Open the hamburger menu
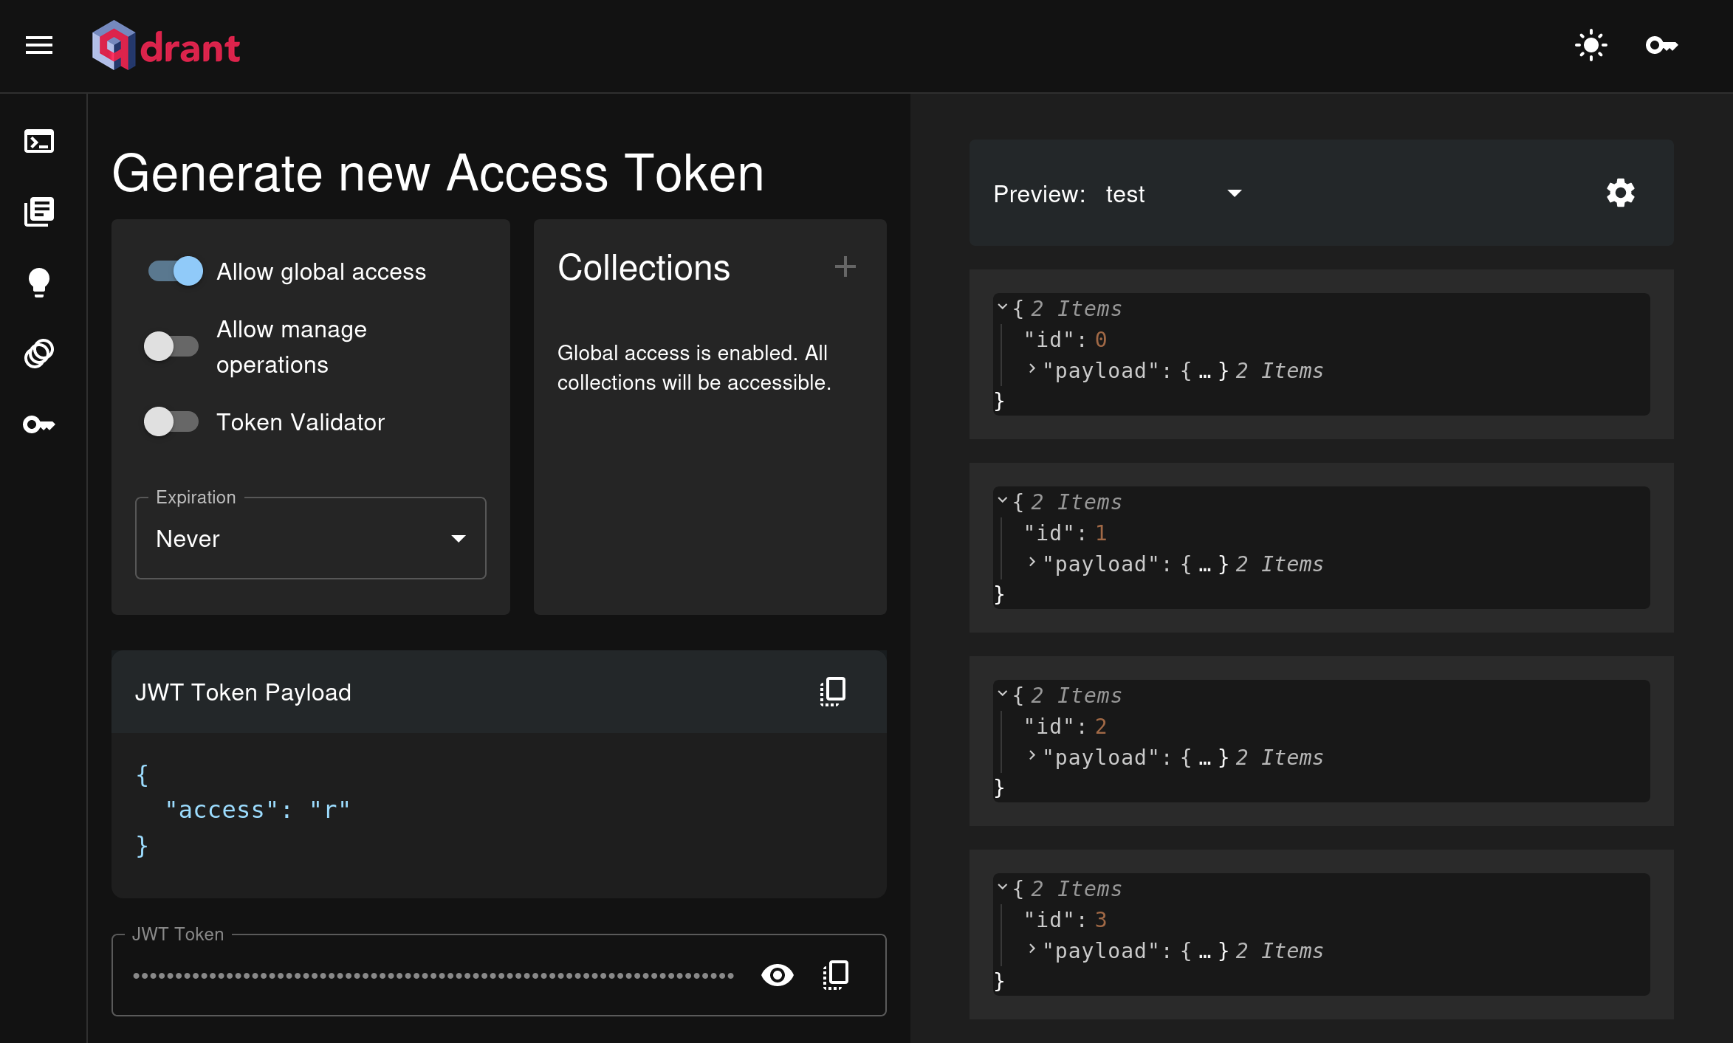The image size is (1733, 1043). pyautogui.click(x=40, y=46)
